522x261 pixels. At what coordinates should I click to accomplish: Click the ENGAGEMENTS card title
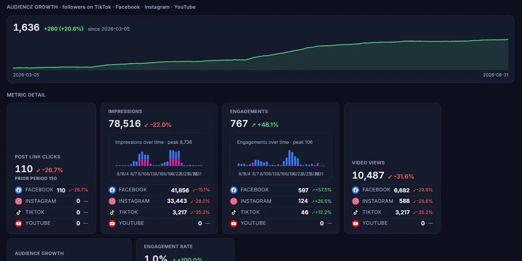point(249,112)
